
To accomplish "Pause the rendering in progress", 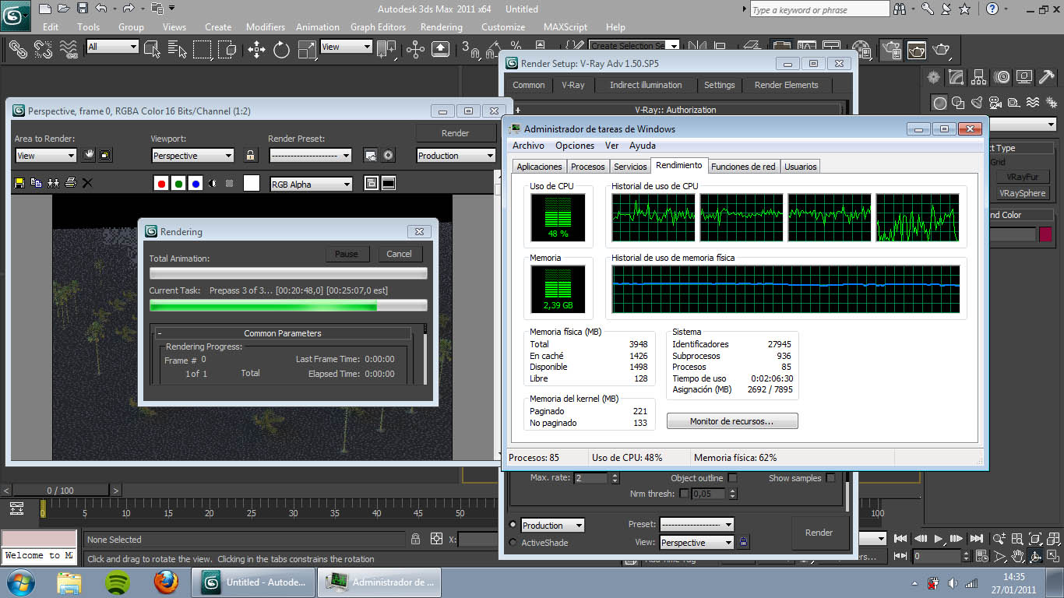I will coord(347,254).
